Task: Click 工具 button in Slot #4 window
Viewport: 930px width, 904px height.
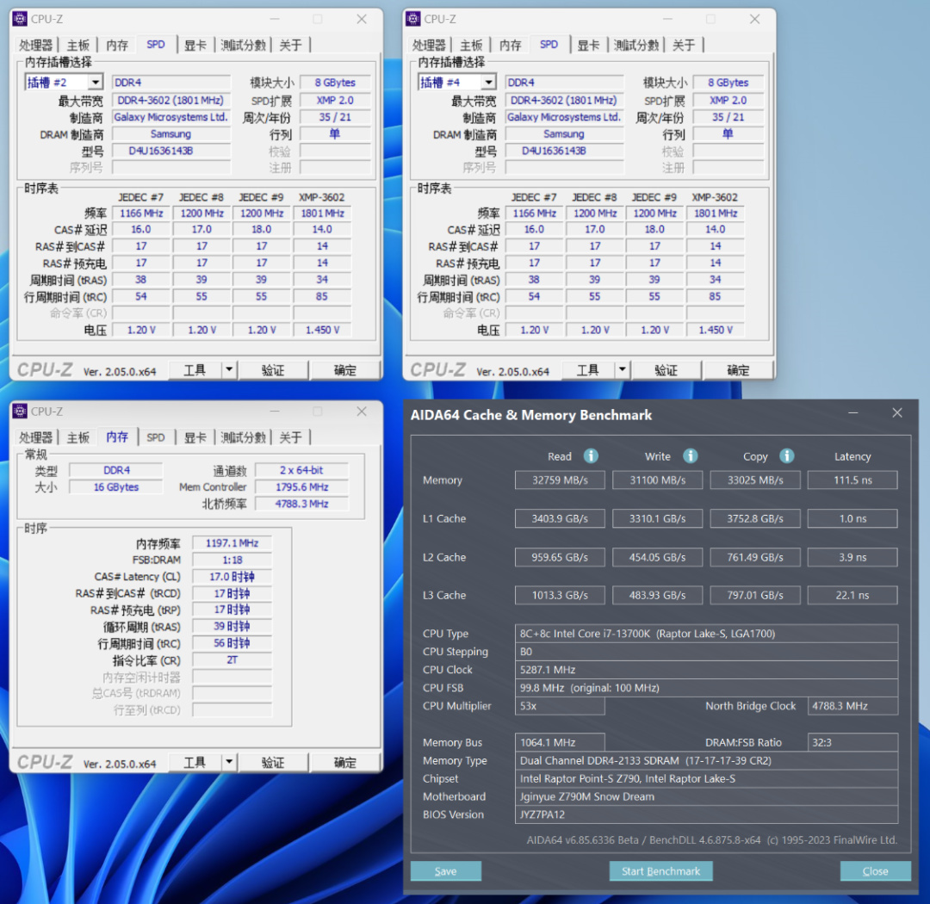Action: [588, 369]
